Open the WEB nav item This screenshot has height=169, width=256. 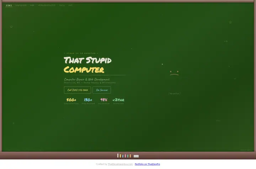click(32, 5)
